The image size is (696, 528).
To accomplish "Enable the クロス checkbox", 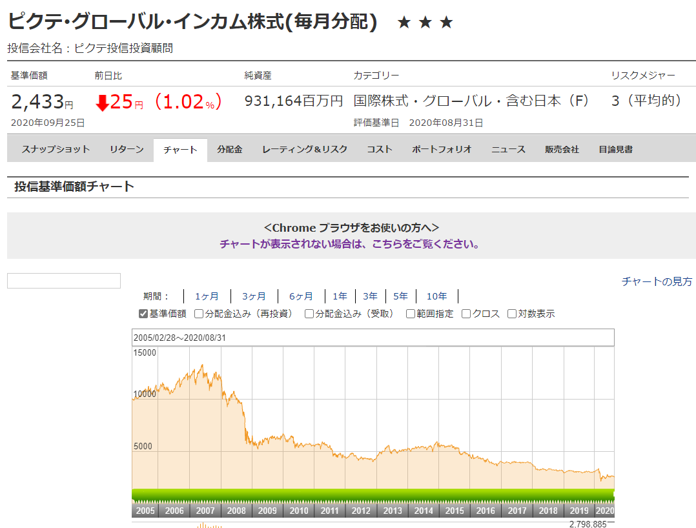I will tap(466, 314).
